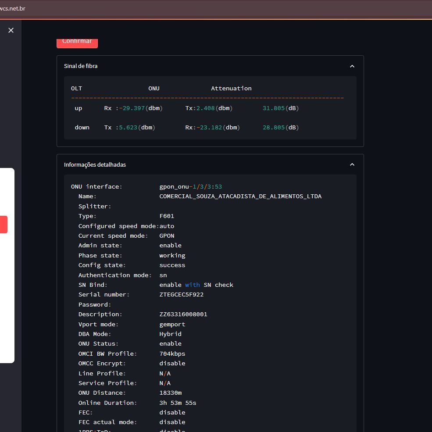Screen dimensions: 432x432
Task: Click the Authentication mode value sn
Action: coord(163,275)
